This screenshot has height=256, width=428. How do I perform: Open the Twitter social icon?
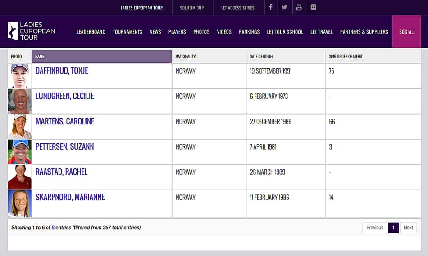point(284,7)
